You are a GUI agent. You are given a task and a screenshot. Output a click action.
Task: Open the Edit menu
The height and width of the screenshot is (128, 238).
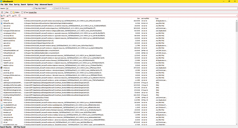pos(6,4)
